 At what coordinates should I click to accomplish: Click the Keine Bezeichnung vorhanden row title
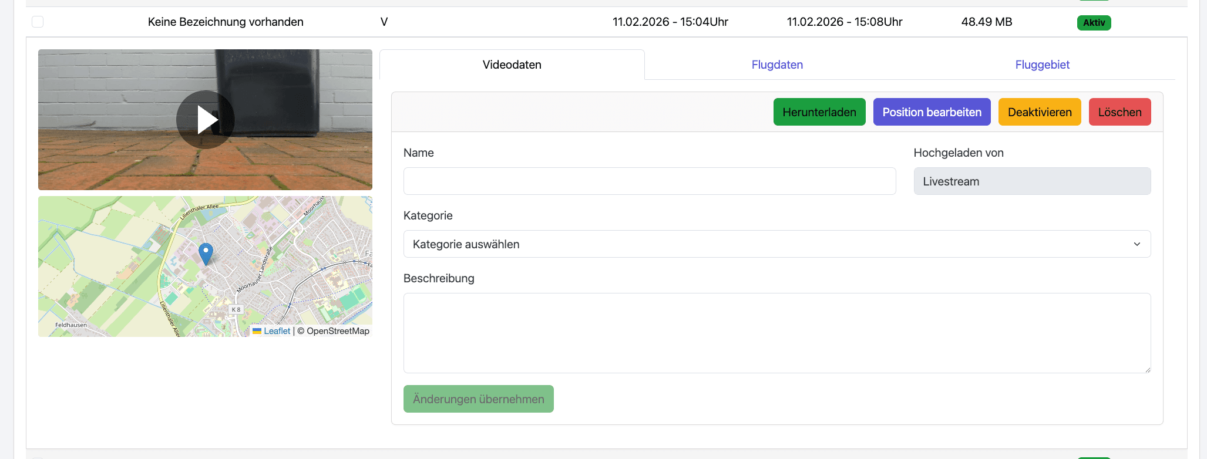click(x=226, y=22)
